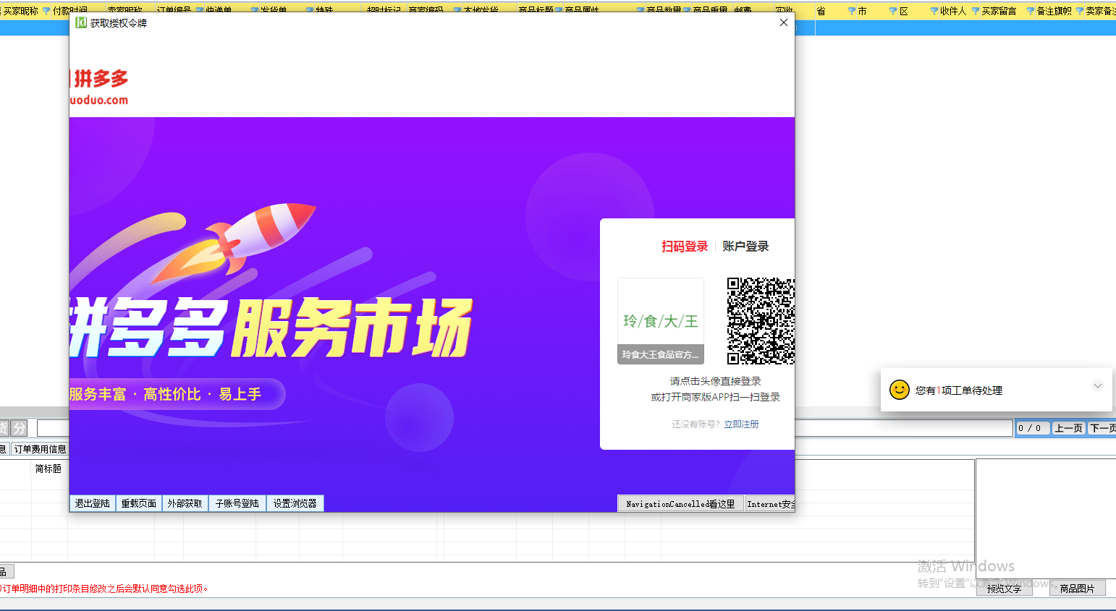The width and height of the screenshot is (1116, 611).
Task: Click the 外部获取 button
Action: 185,503
